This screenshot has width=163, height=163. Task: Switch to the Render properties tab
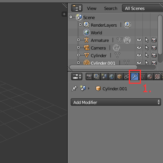(89, 77)
